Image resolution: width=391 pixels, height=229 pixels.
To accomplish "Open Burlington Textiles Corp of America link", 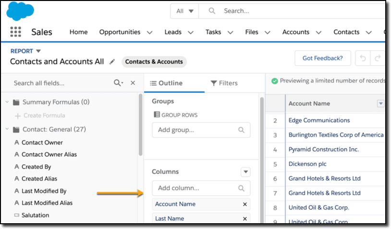I will coord(336,135).
